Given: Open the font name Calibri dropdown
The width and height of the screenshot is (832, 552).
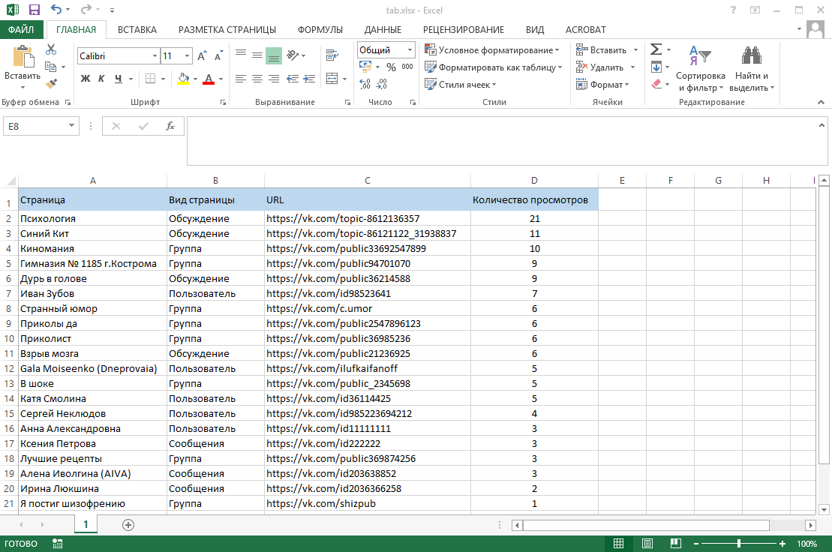Looking at the screenshot, I should (x=155, y=56).
